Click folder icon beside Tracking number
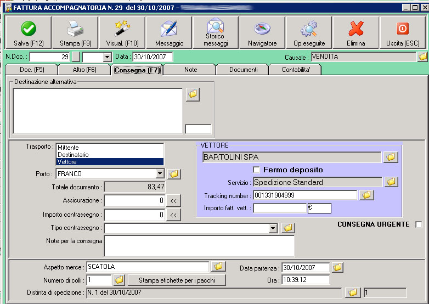 pos(366,195)
